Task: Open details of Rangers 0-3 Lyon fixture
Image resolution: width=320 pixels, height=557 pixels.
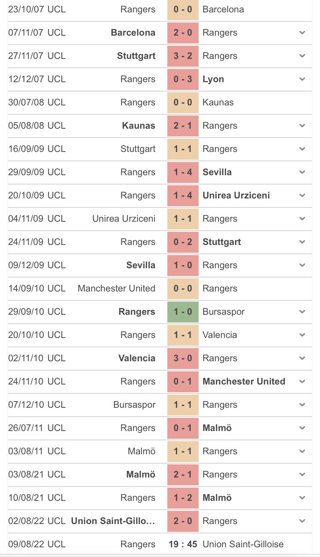Action: [x=302, y=79]
